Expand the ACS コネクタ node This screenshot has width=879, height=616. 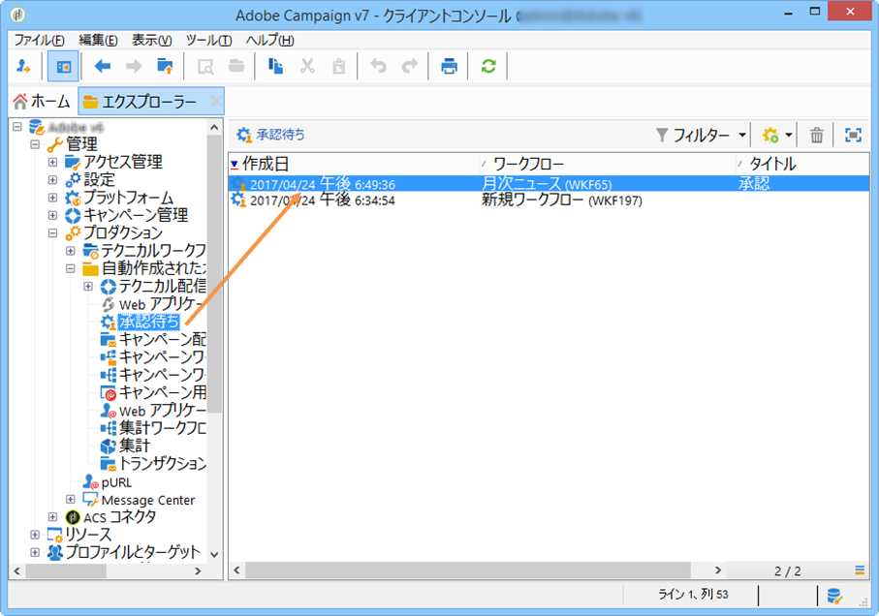[52, 517]
